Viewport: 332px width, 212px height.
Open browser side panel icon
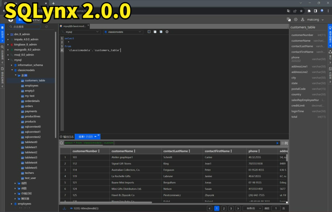coord(315,11)
